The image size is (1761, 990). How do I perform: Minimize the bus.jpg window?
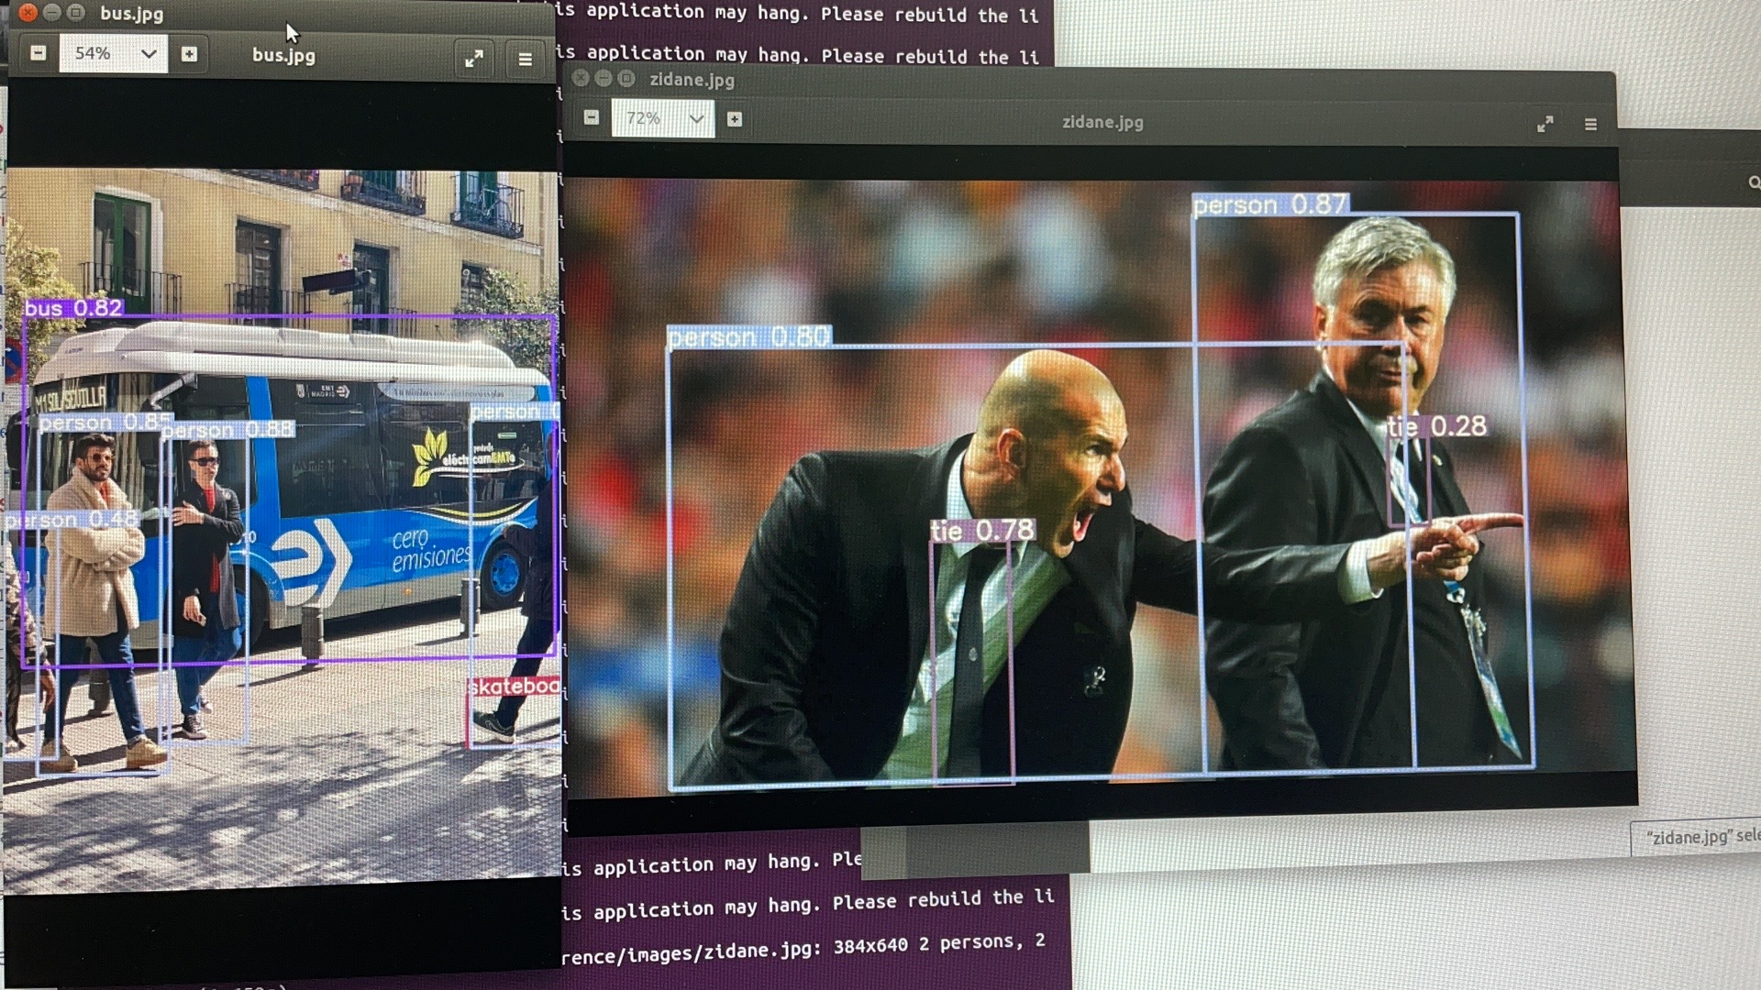coord(52,13)
